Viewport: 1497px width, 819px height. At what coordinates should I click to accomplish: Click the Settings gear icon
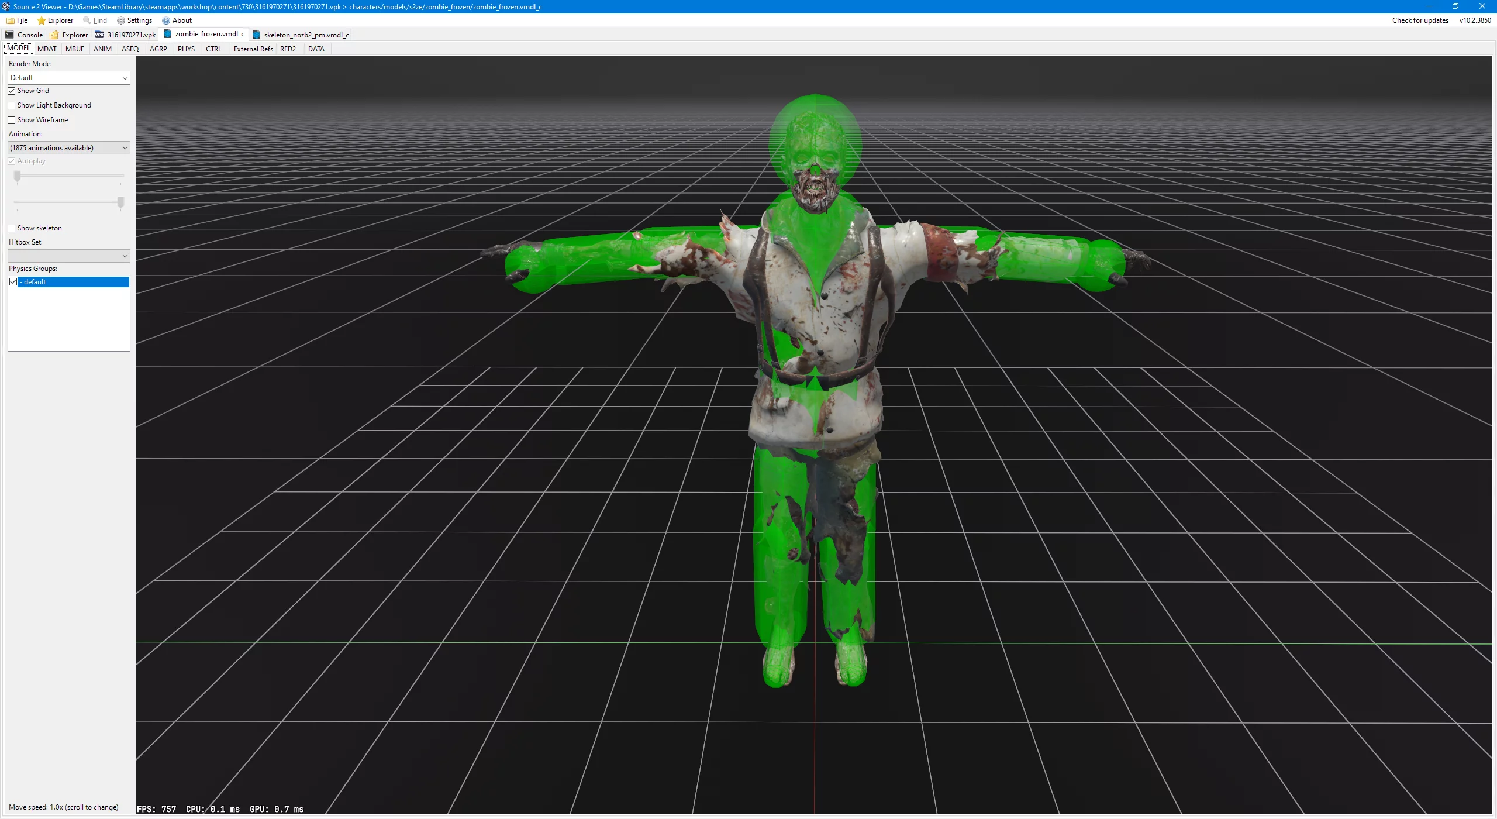point(121,20)
